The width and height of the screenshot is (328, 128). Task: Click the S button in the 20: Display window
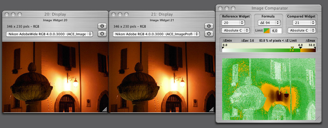pyautogui.click(x=102, y=34)
